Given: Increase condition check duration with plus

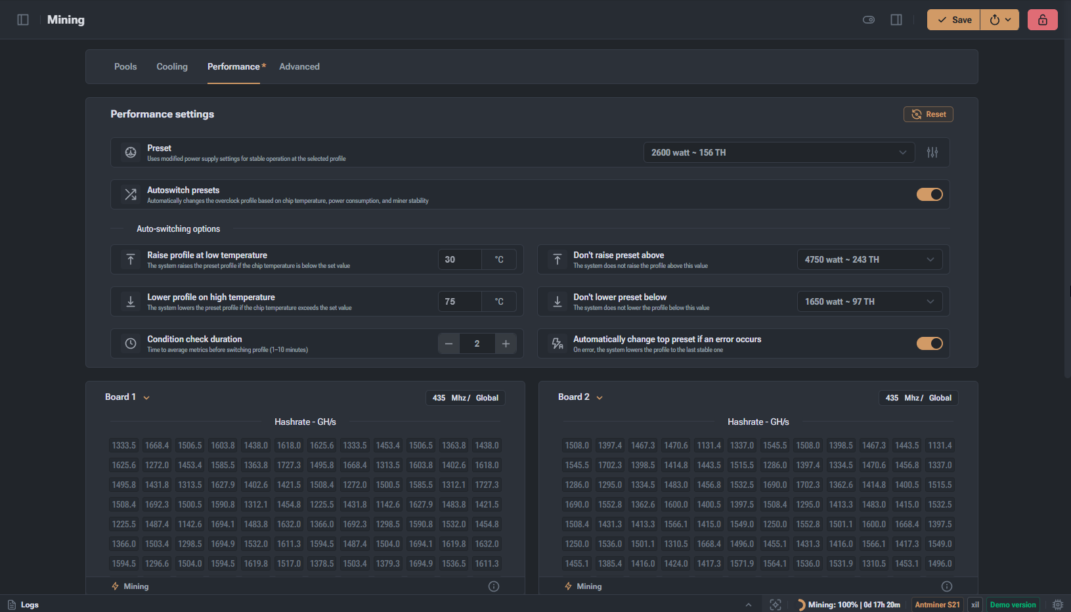Looking at the screenshot, I should click(x=506, y=343).
